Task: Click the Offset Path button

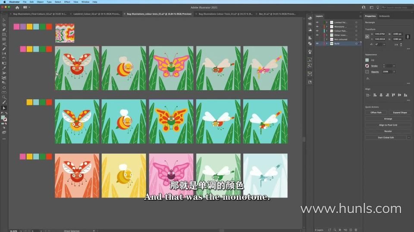Action: coord(376,113)
